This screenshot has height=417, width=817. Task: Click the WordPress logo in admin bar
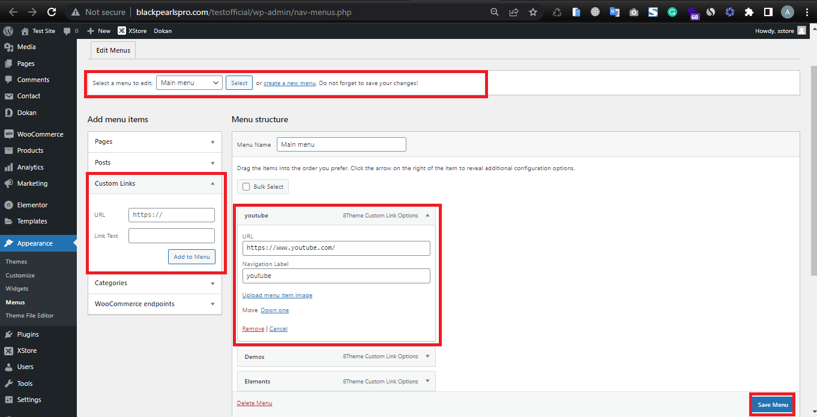[8, 31]
